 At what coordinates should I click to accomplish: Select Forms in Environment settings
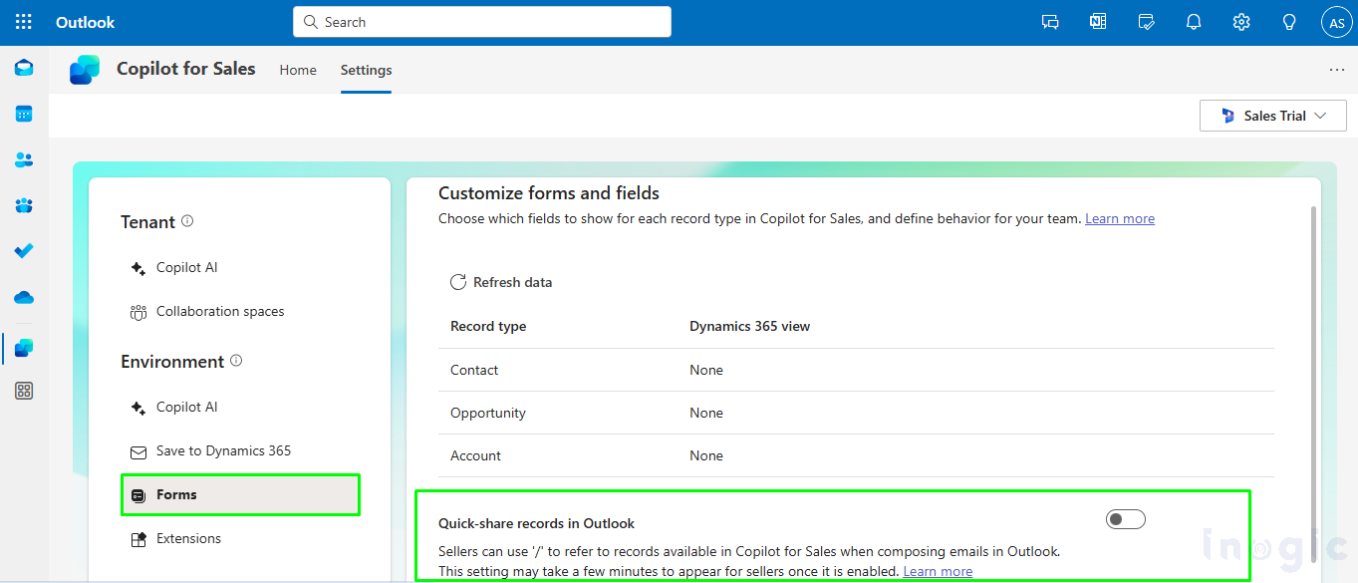tap(239, 494)
